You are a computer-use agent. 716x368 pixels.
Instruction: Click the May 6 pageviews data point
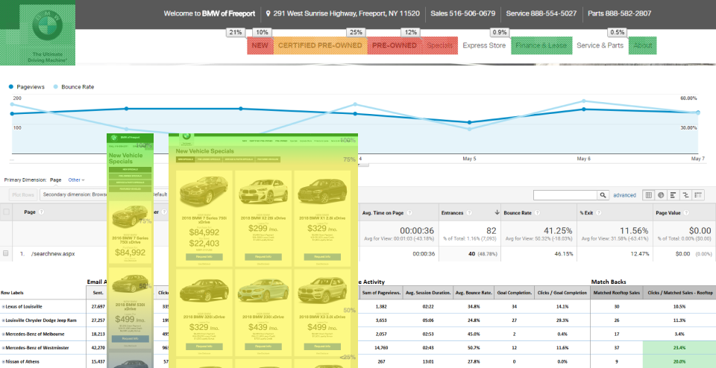[583, 109]
